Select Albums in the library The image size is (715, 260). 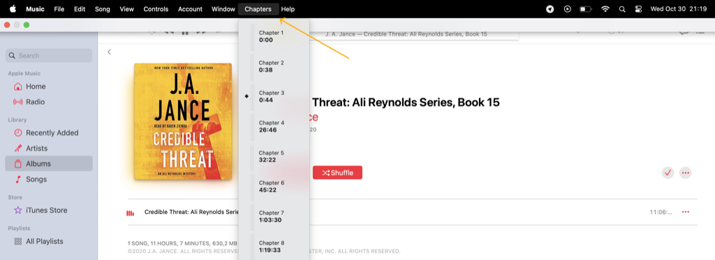pyautogui.click(x=49, y=164)
